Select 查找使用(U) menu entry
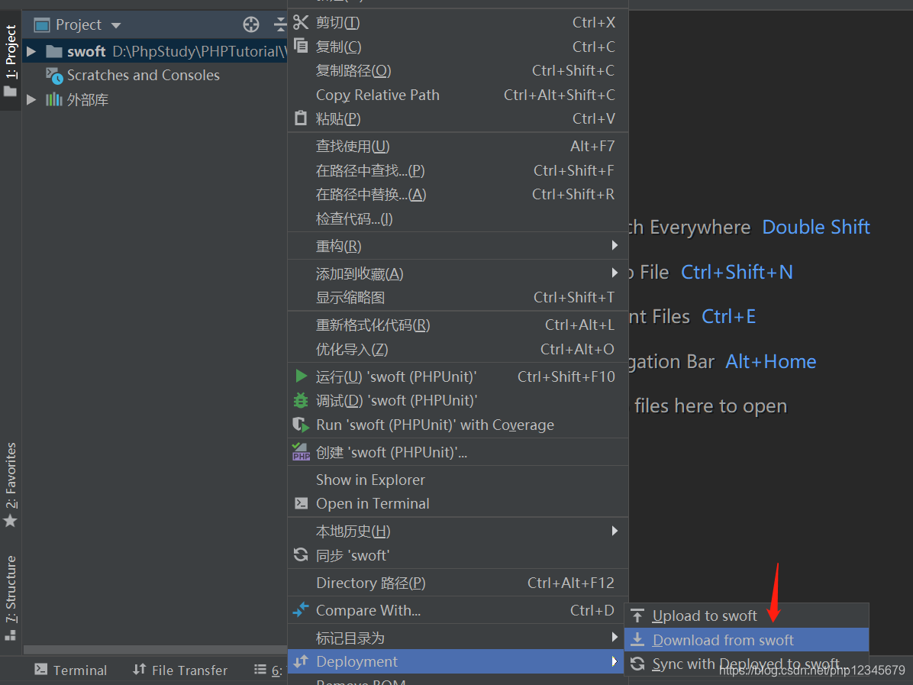The width and height of the screenshot is (913, 685). (458, 146)
